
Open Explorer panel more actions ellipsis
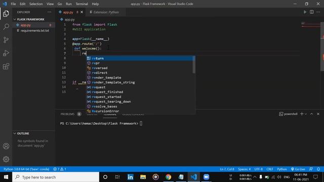coord(50,12)
